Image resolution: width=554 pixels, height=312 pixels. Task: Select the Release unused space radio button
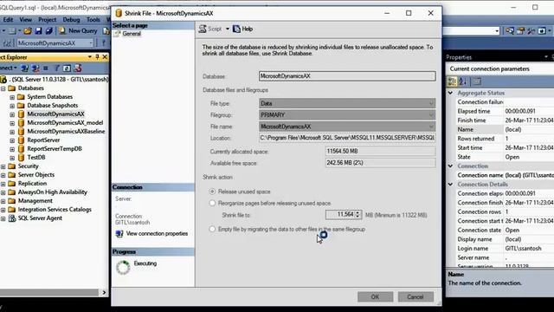point(212,192)
